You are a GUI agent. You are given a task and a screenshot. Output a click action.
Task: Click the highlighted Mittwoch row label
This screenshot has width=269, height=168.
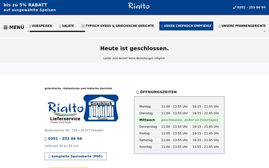click(147, 120)
